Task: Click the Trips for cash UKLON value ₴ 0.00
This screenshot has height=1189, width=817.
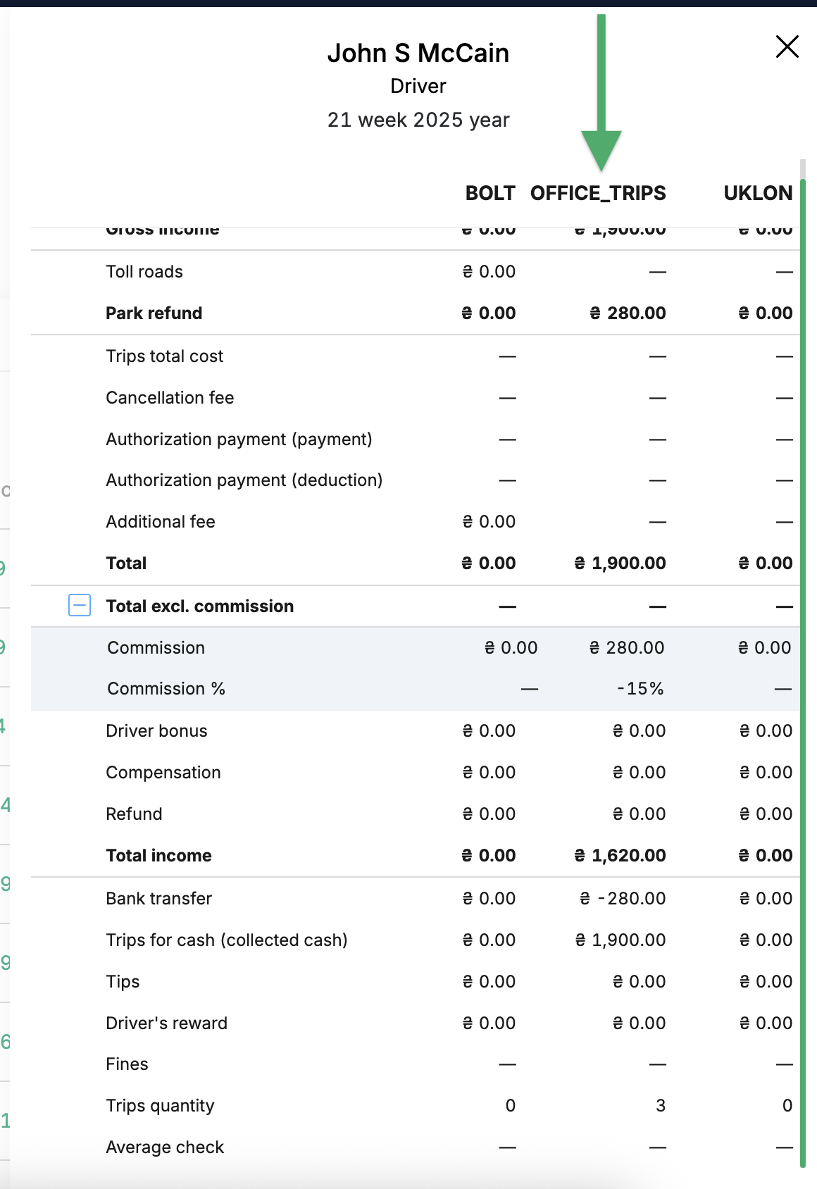Action: (x=766, y=940)
